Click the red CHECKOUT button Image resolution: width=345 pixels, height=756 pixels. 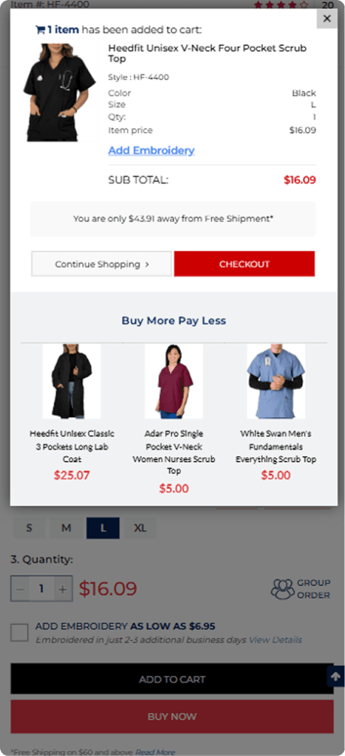click(x=244, y=264)
